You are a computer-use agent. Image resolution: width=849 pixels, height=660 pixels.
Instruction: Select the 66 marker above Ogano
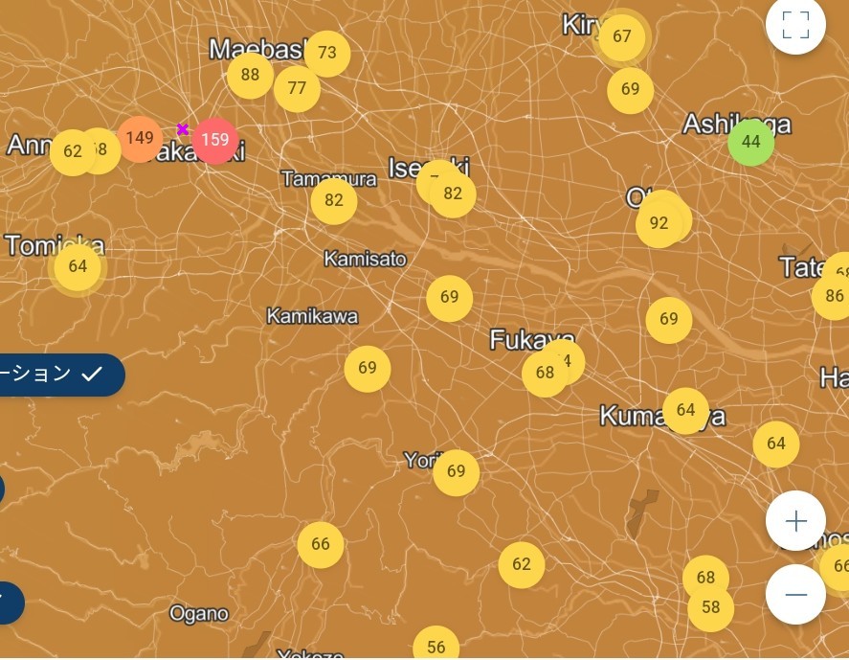click(x=320, y=545)
